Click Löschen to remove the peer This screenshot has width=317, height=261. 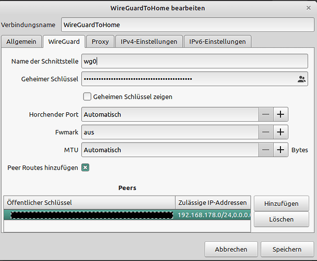(x=281, y=219)
